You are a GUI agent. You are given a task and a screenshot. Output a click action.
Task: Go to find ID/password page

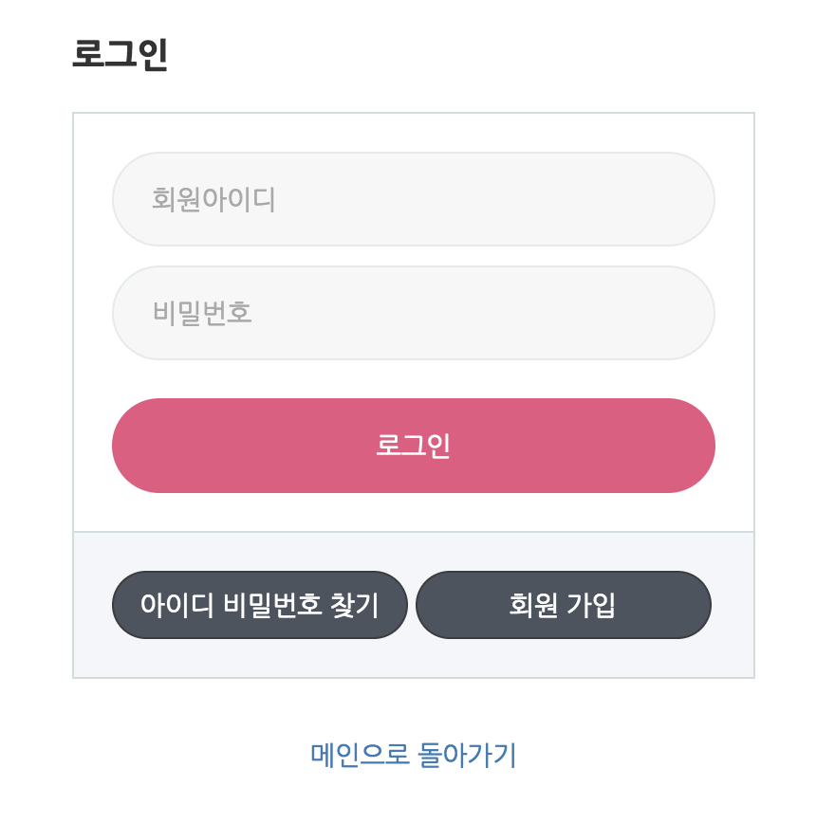pos(260,605)
